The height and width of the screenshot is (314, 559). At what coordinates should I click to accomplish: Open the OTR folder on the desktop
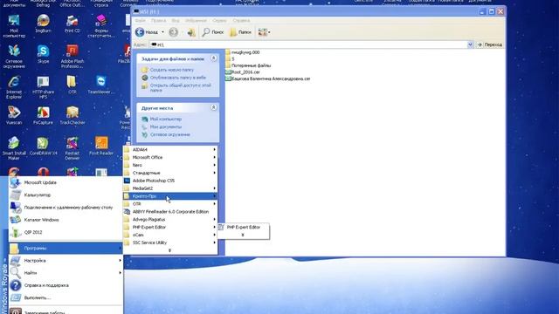(72, 85)
